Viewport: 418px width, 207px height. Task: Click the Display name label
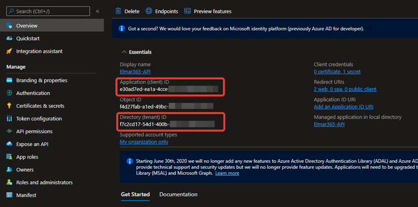point(135,65)
